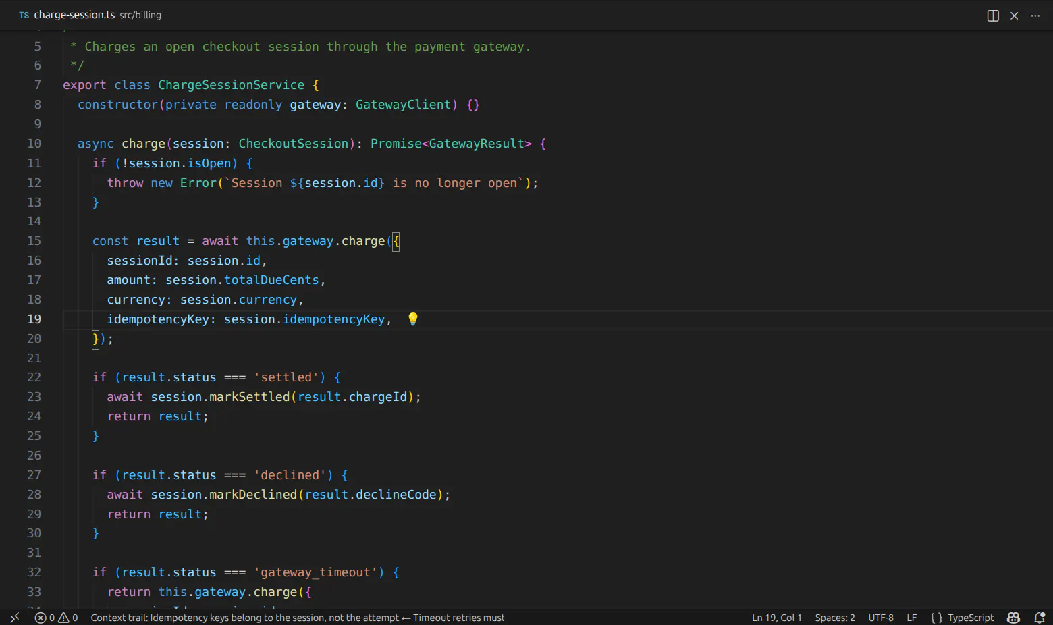This screenshot has width=1053, height=625.
Task: Click line number 7 in the gutter
Action: point(37,85)
